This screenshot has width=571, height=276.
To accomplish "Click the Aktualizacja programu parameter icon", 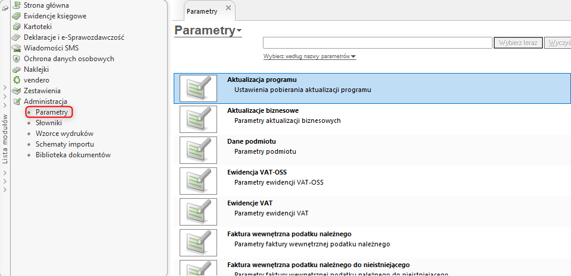I will (197, 88).
